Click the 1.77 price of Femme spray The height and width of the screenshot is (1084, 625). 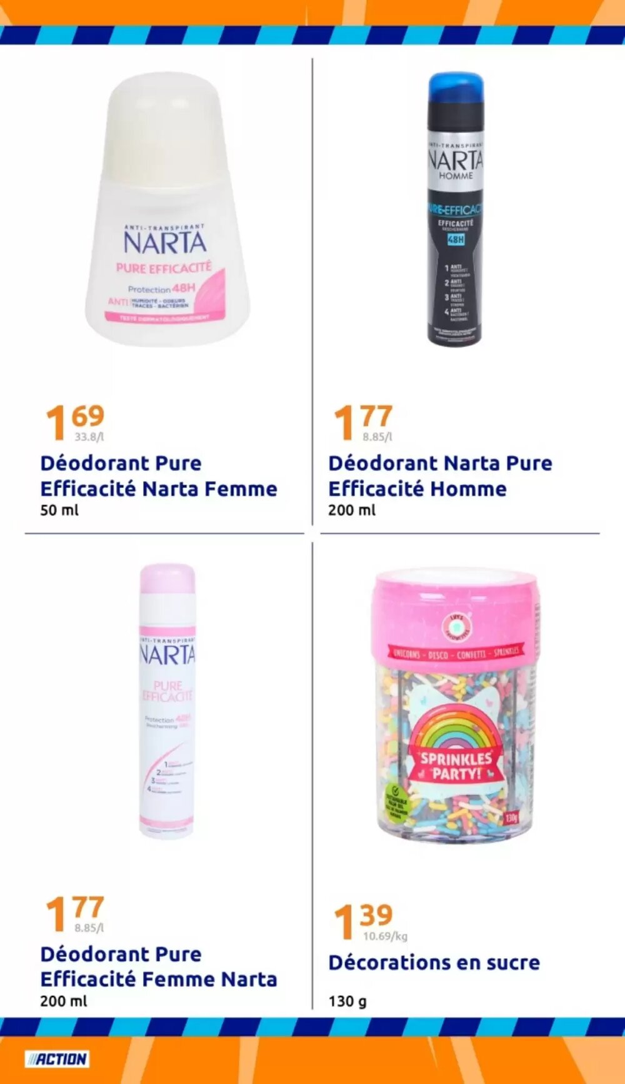tap(75, 913)
